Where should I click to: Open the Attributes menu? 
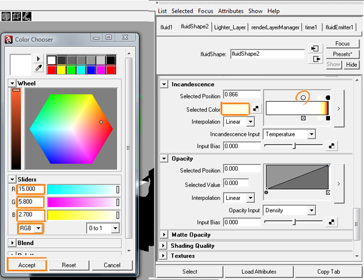231,11
